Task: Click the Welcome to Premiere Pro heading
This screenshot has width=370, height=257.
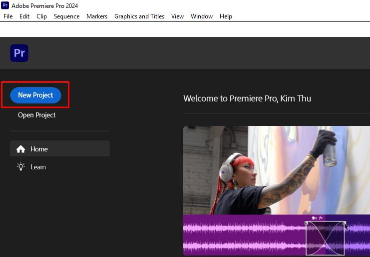Action: click(x=247, y=99)
